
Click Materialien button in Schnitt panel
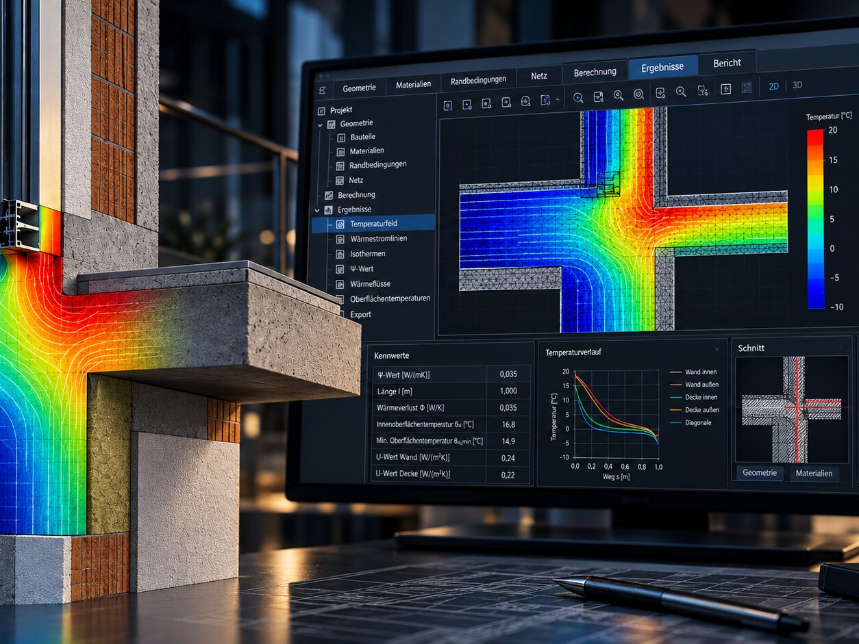(814, 474)
